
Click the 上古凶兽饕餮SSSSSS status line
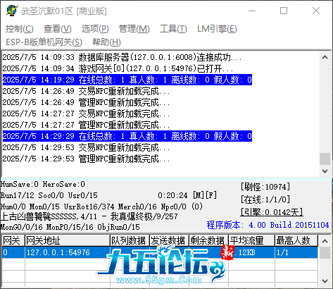click(x=89, y=216)
